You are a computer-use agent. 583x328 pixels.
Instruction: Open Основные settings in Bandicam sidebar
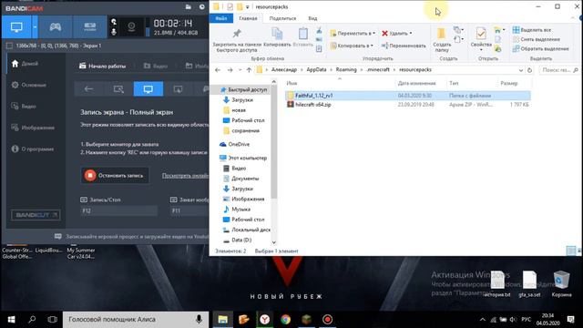coord(29,85)
